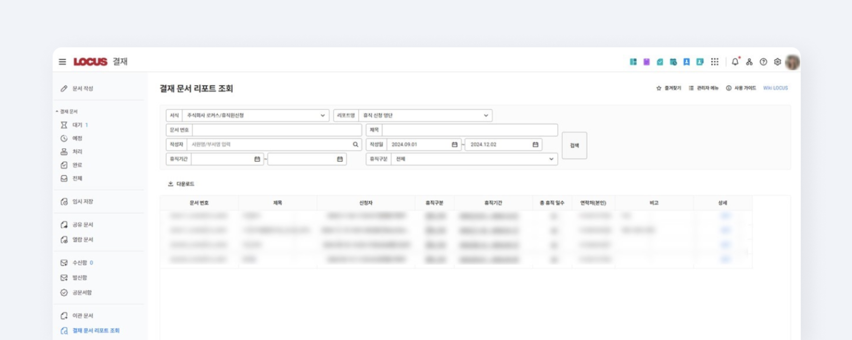Open calendar picker for 2024.12.02 end date
852x340 pixels.
pos(535,145)
